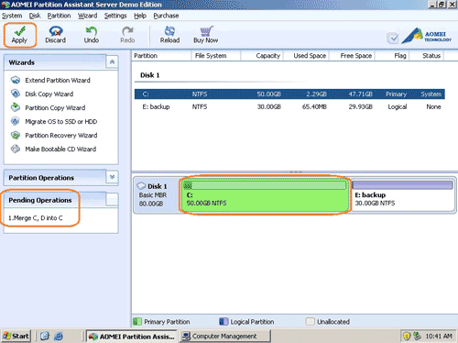Click the 30.00GB capacity cell of E: backup
The height and width of the screenshot is (343, 458).
click(268, 106)
